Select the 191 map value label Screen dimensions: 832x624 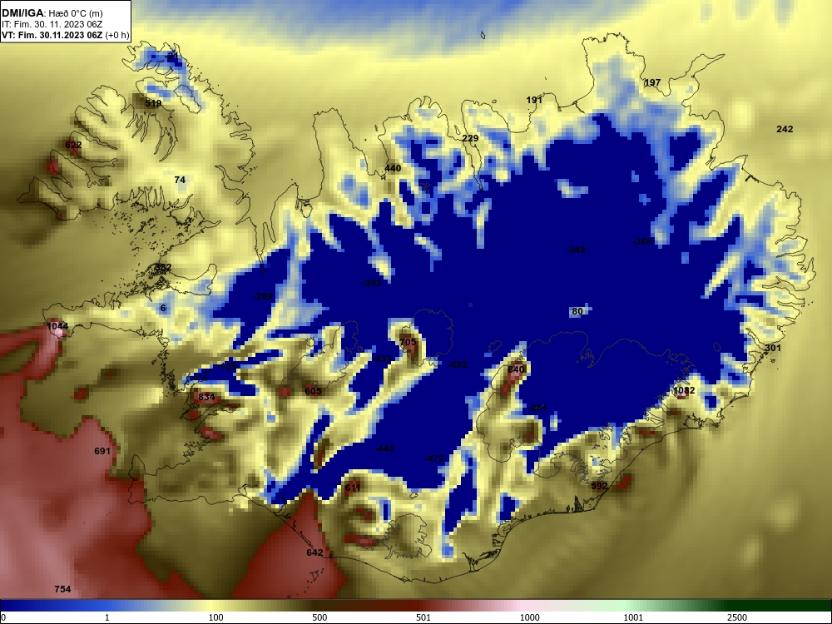click(534, 100)
